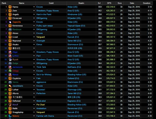Image resolution: width=156 pixels, height=119 pixels.
Task: Open the Did it for Whitney guild link
Action: pyautogui.click(x=44, y=75)
